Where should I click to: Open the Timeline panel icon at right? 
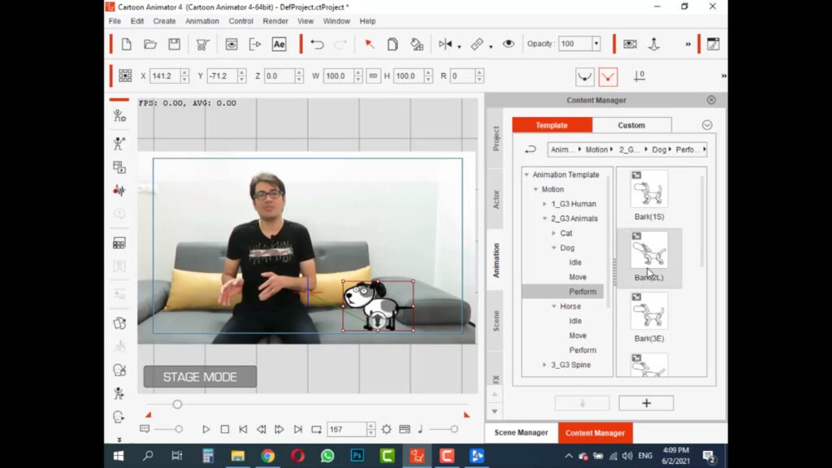(x=713, y=44)
